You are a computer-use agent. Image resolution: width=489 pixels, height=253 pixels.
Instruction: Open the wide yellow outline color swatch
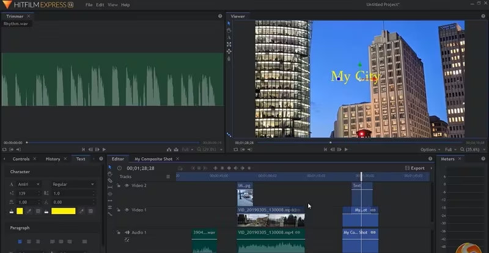(64, 211)
